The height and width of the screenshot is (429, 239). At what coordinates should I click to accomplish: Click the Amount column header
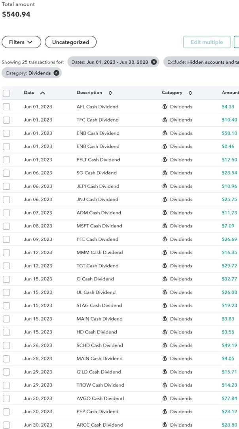click(230, 93)
